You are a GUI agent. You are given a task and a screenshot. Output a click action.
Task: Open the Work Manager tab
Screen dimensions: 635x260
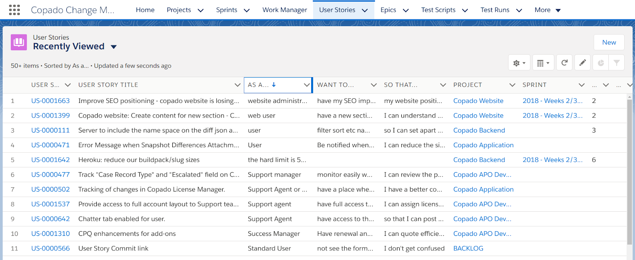pos(285,10)
